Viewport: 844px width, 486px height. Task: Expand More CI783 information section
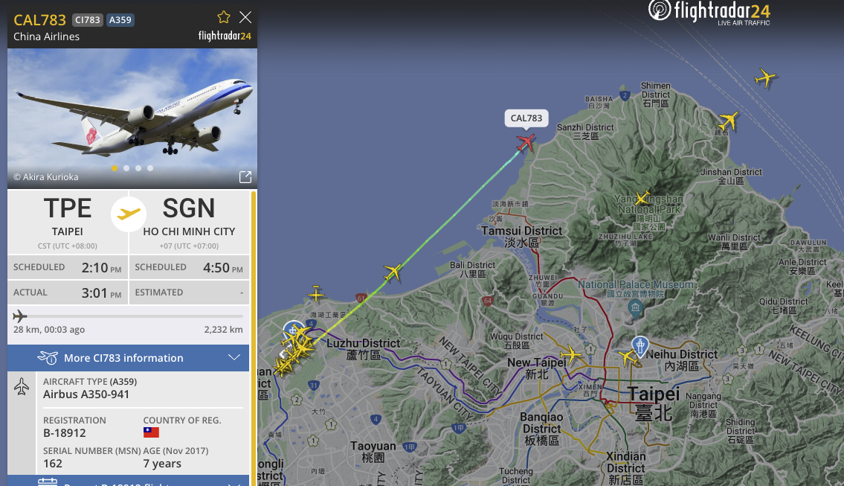coord(128,358)
